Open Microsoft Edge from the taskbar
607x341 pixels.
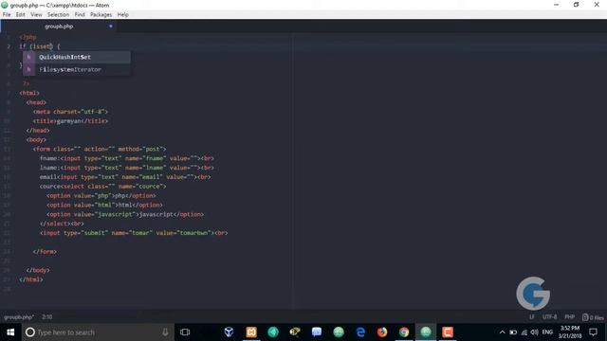coord(360,332)
